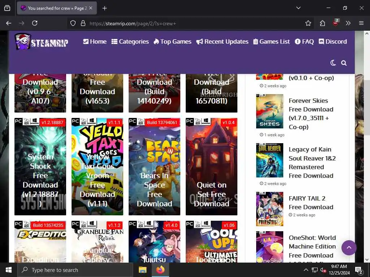This screenshot has height=277, width=370.
Task: Open Recent Updates page
Action: (x=222, y=42)
